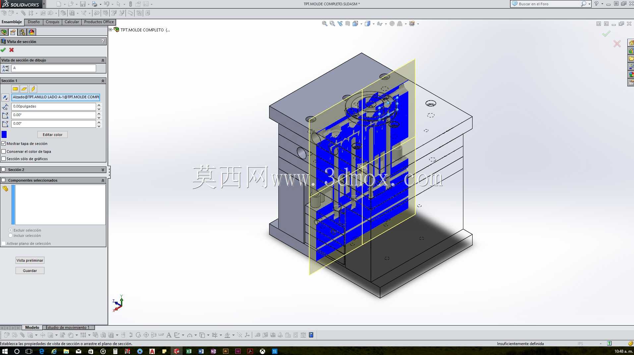This screenshot has width=634, height=355.
Task: Select the Right plane section button
Action: 33,89
